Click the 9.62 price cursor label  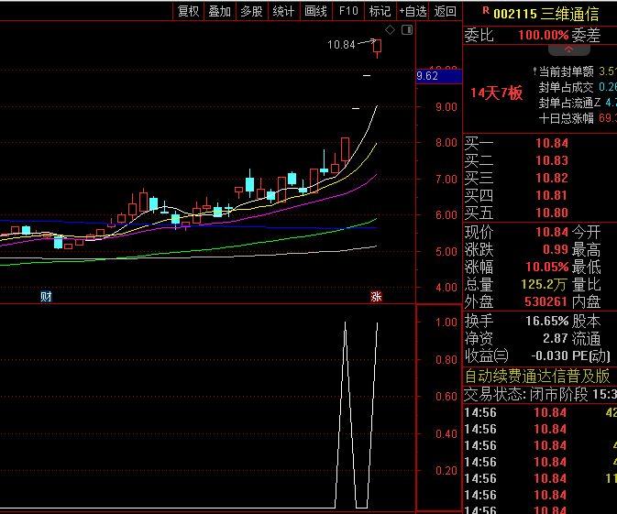(x=439, y=76)
